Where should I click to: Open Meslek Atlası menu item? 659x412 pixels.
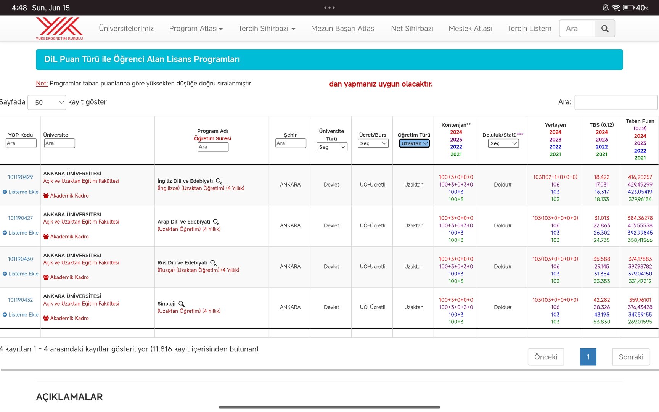pyautogui.click(x=470, y=28)
